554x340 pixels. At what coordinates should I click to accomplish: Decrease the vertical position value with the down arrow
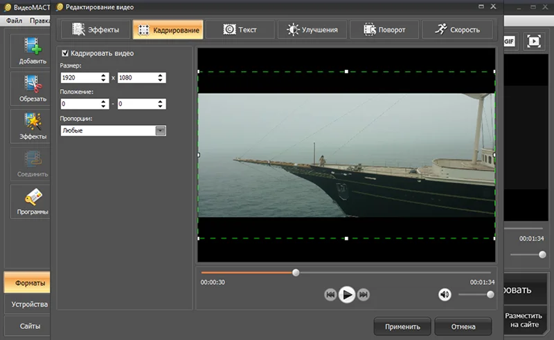point(161,106)
